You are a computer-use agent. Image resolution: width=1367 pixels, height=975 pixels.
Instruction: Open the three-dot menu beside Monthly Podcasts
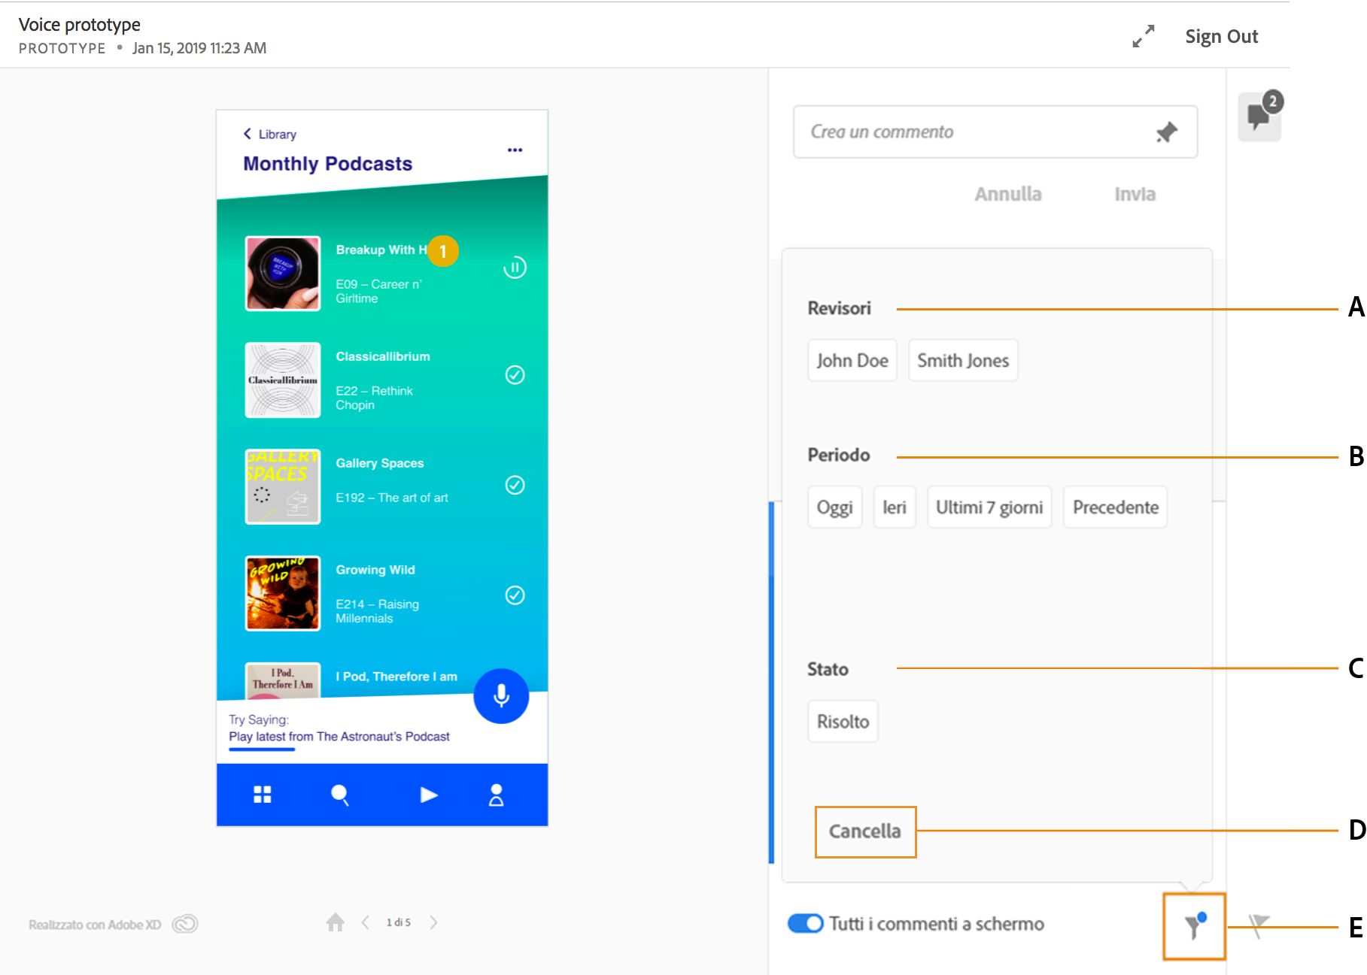515,150
